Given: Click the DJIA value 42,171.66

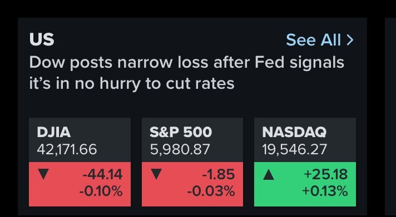Looking at the screenshot, I should [x=67, y=149].
